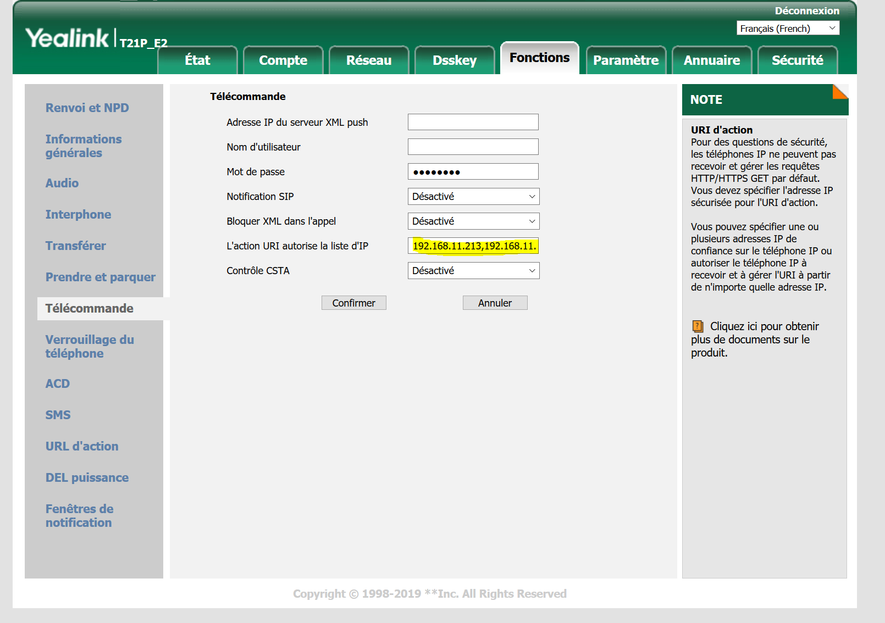
Task: Open the Bloquer XML dans l'appel dropdown
Action: (473, 221)
